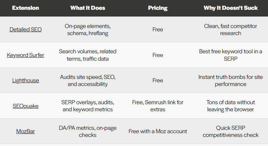The image size is (268, 146).
Task: Click the Extension column header
Action: [26, 8]
